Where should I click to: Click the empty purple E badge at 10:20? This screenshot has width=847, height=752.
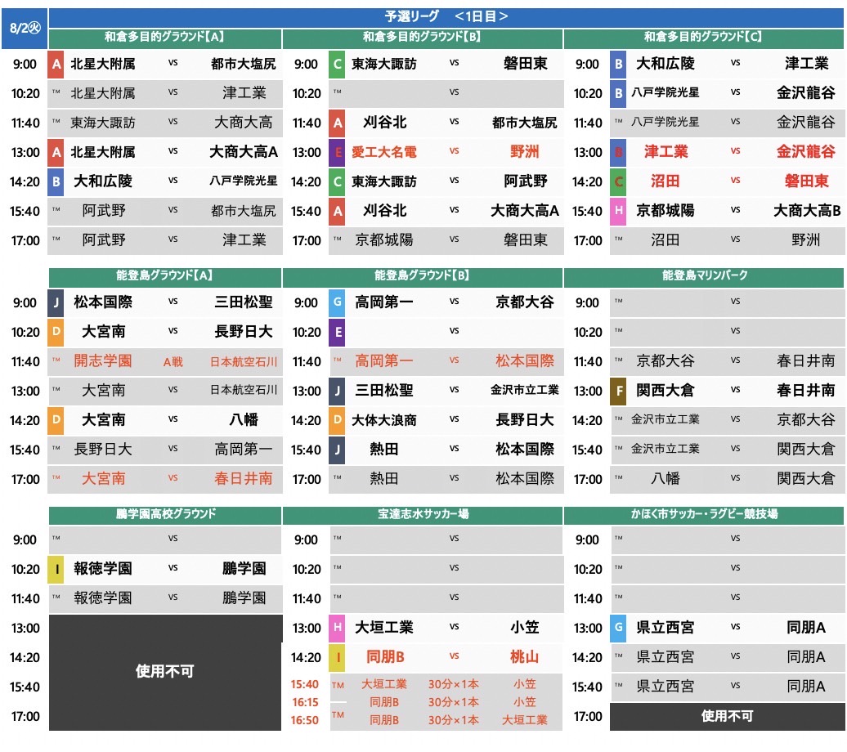click(337, 332)
